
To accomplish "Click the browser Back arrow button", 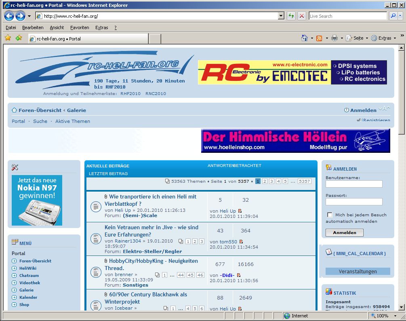I will (9, 16).
